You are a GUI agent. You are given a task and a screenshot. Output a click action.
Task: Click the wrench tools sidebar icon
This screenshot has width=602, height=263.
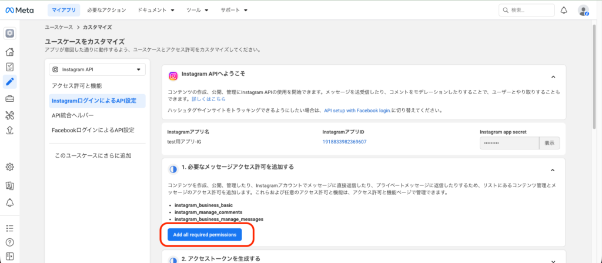9,115
